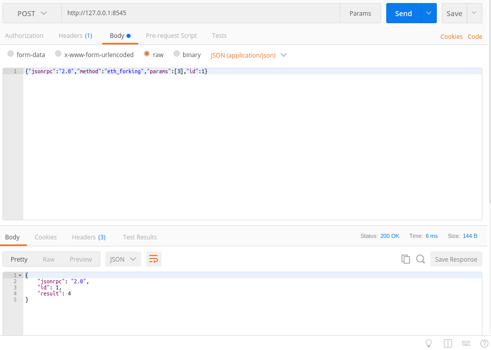Open response Cookies tab
The height and width of the screenshot is (350, 491).
(x=46, y=237)
